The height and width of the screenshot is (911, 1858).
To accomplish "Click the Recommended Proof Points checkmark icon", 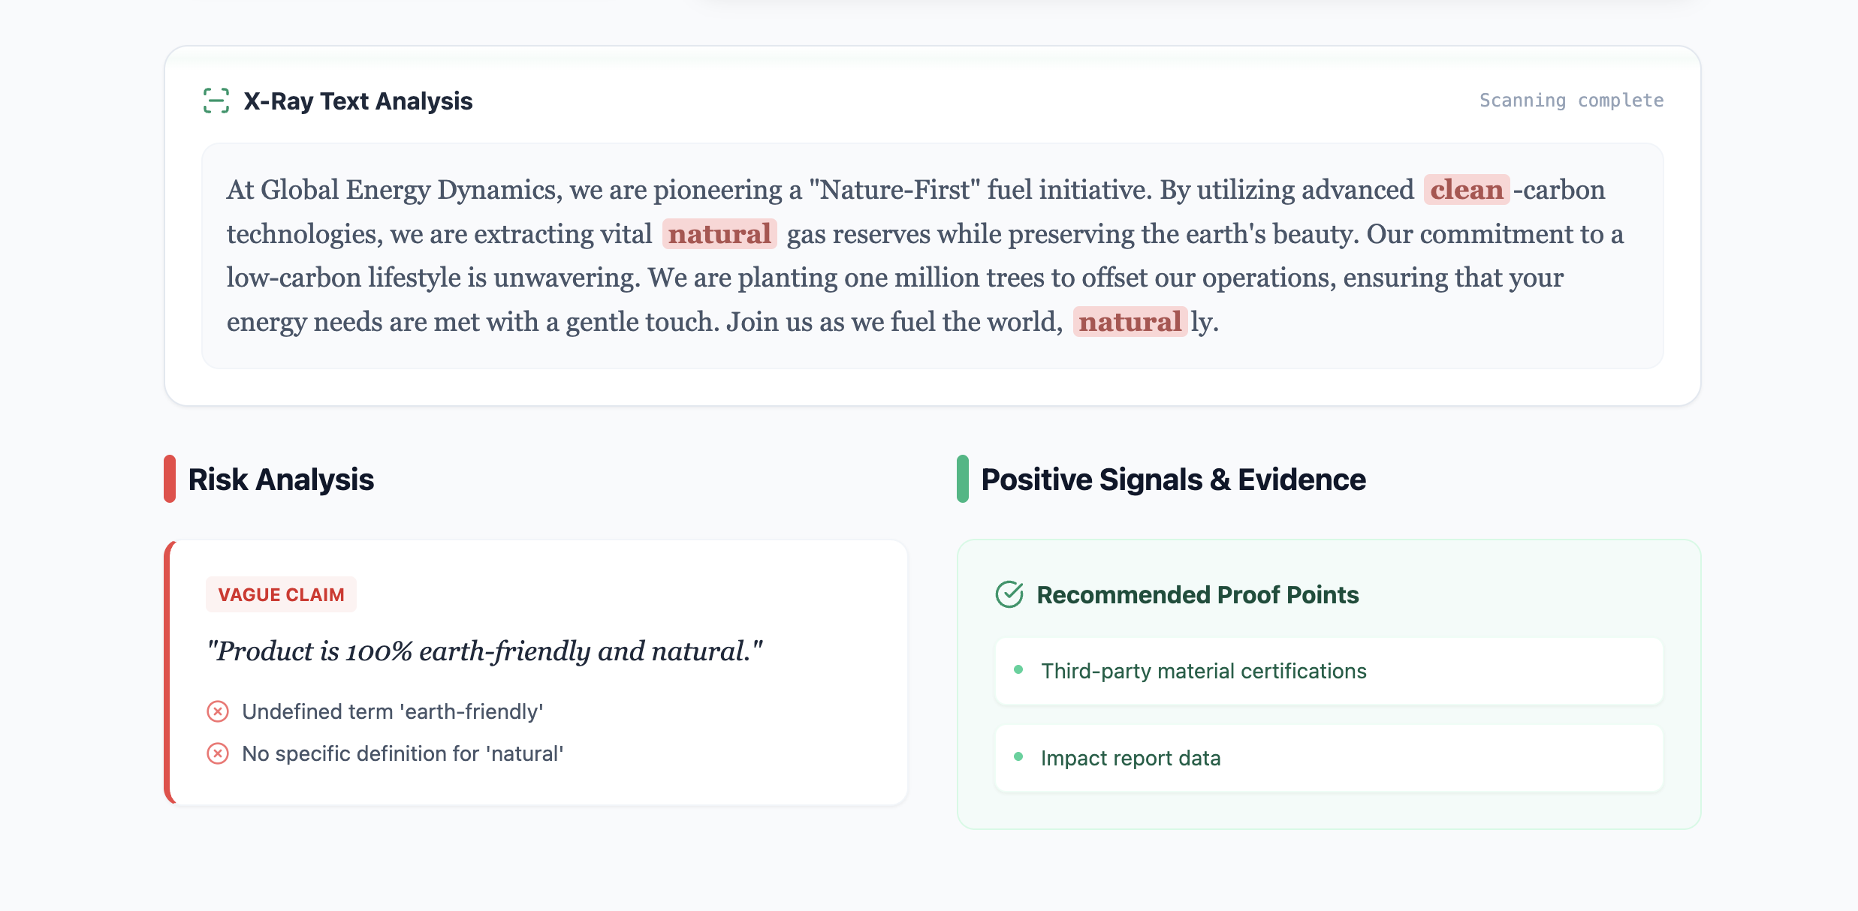I will (x=1009, y=594).
